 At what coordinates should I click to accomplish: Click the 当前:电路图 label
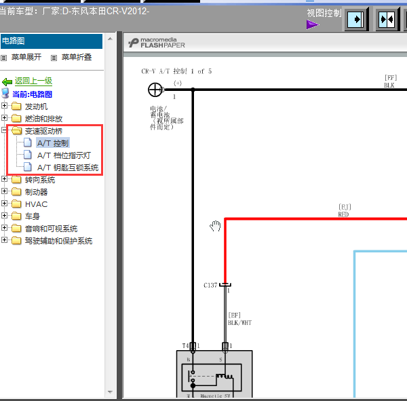pos(32,94)
